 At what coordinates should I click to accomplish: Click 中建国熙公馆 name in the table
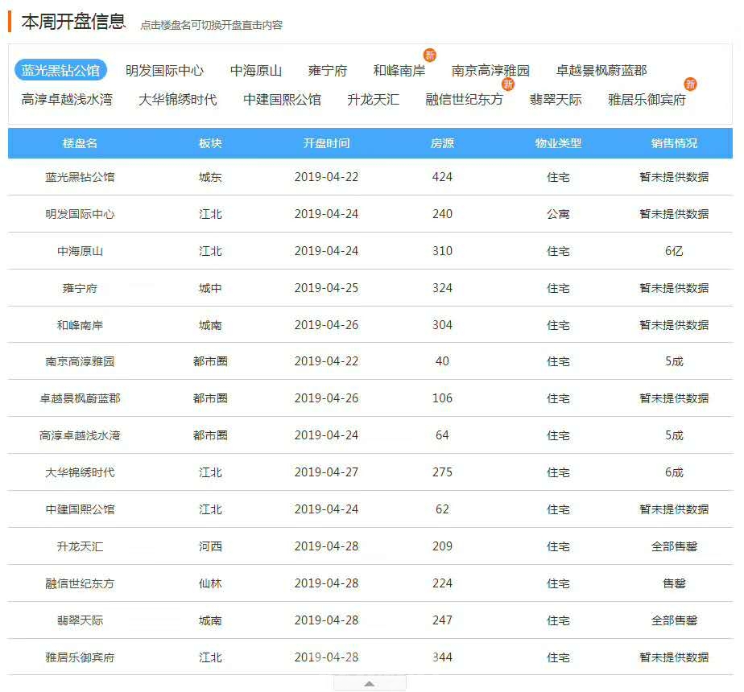pos(80,509)
